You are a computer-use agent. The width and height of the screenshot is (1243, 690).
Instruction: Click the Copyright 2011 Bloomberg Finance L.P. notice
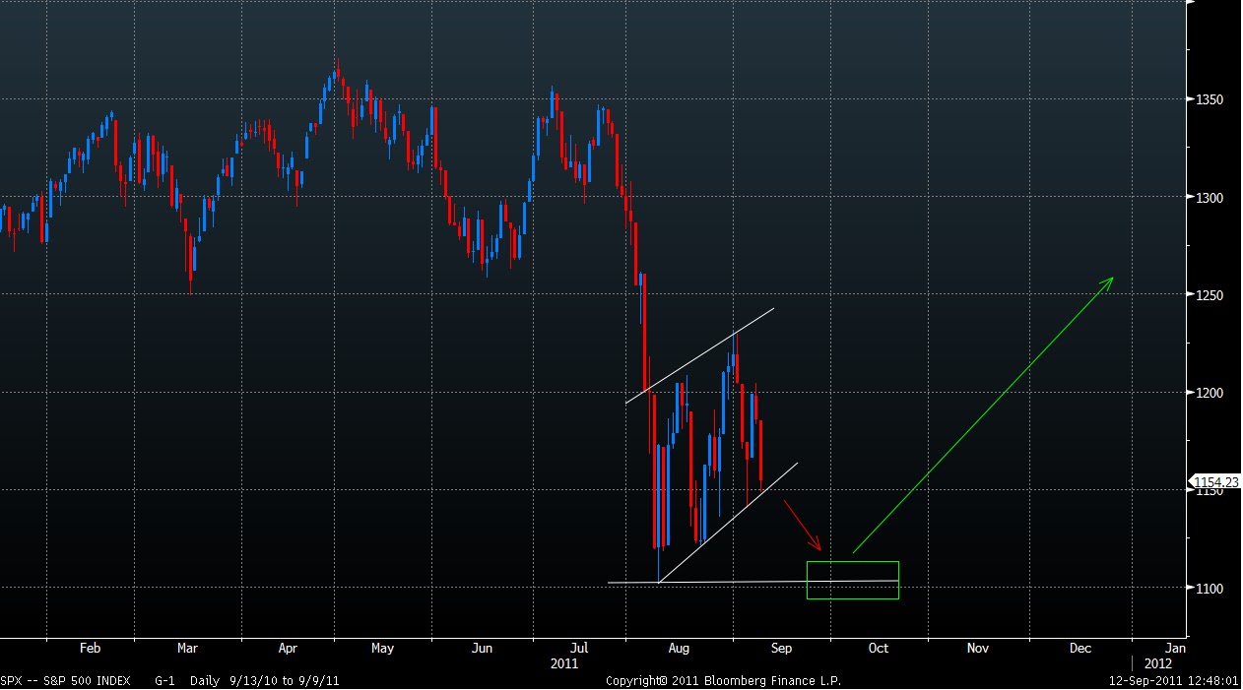[x=724, y=680]
